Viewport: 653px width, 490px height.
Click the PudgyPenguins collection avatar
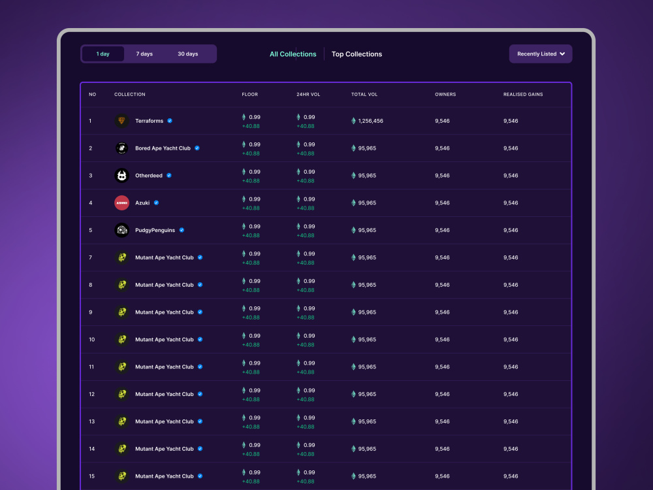121,230
